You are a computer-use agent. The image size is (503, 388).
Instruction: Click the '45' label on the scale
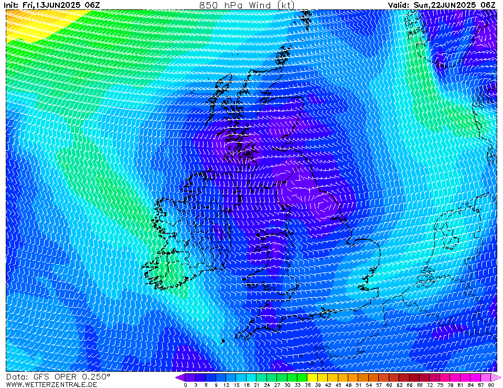coord(338,385)
